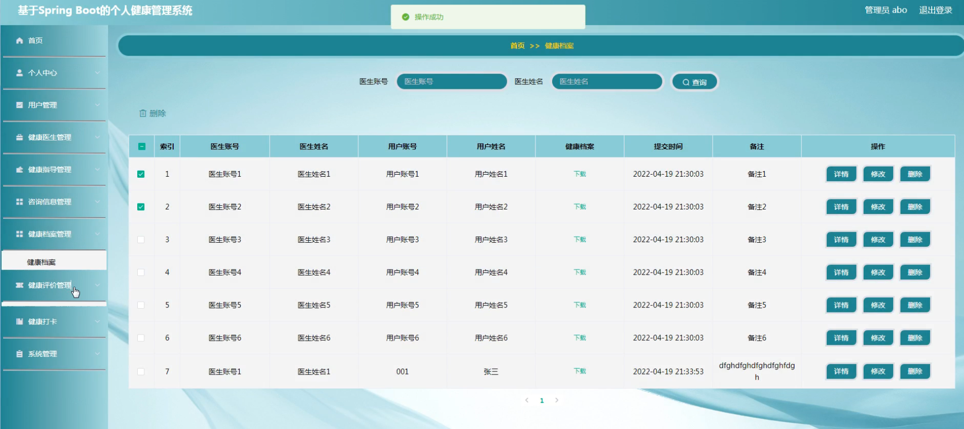Image resolution: width=964 pixels, height=429 pixels.
Task: Click the trash icon in batch 删除
Action: click(x=143, y=113)
